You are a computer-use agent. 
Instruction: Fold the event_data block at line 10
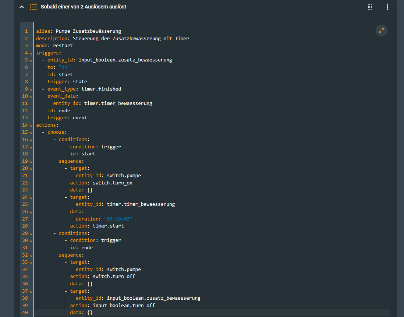(x=31, y=96)
